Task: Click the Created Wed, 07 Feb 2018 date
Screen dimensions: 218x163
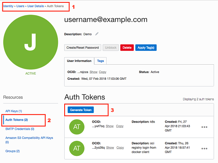Action: (97, 79)
